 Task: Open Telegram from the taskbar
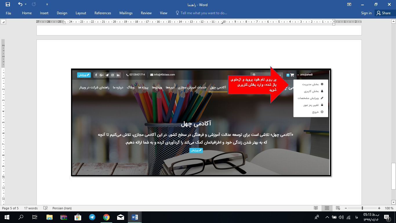(92, 217)
